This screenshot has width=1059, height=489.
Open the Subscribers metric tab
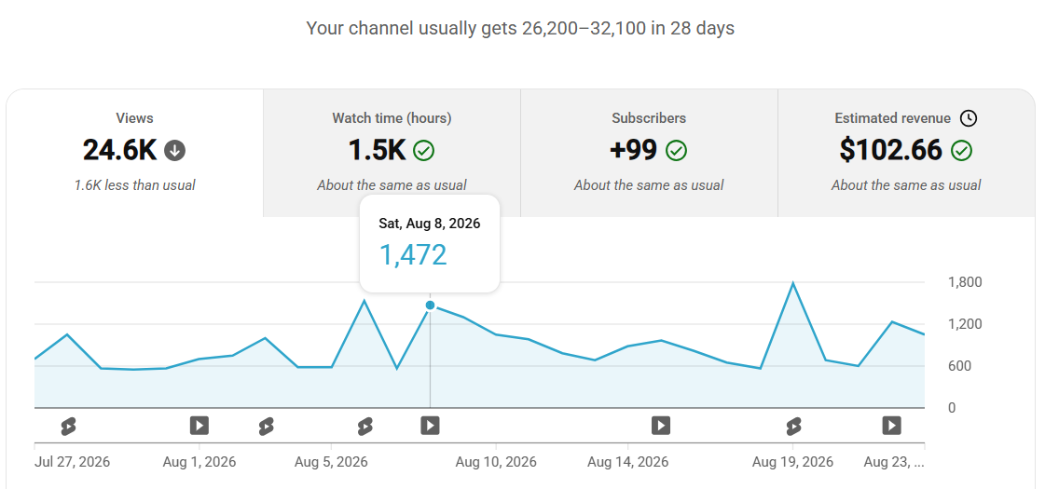point(649,153)
